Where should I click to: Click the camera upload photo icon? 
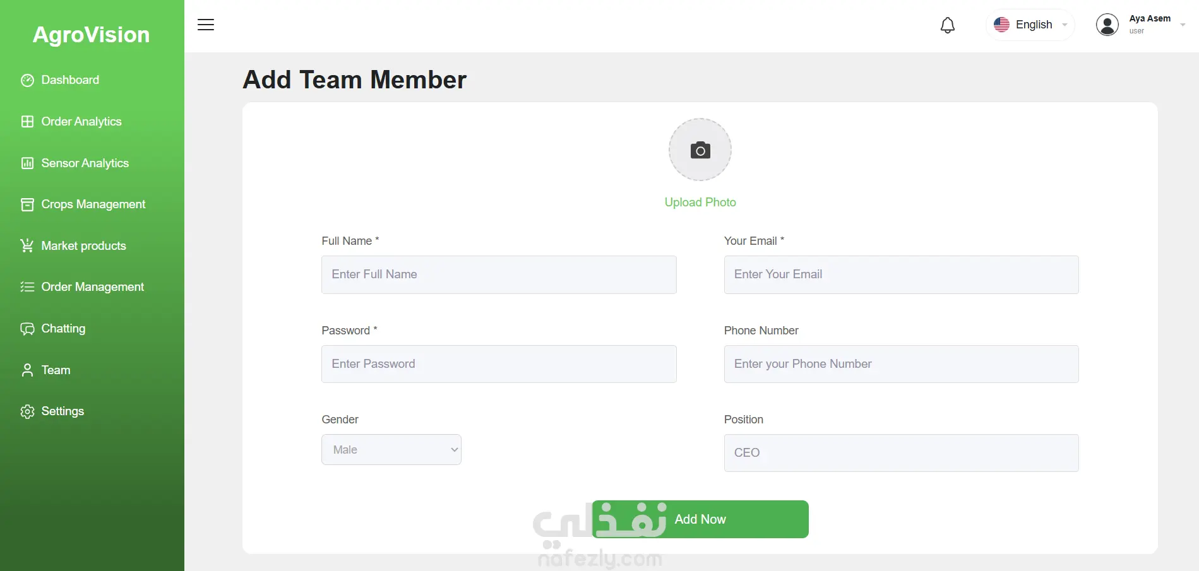pyautogui.click(x=700, y=150)
